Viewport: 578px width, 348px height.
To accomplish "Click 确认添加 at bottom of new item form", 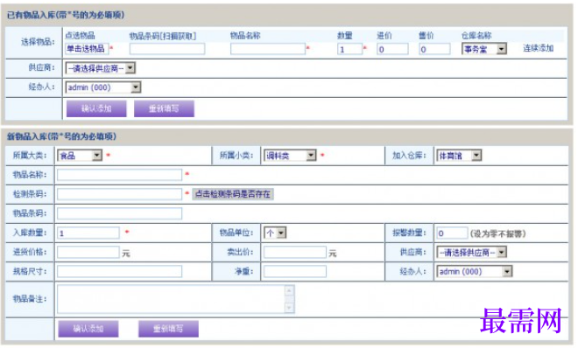I will tap(88, 329).
